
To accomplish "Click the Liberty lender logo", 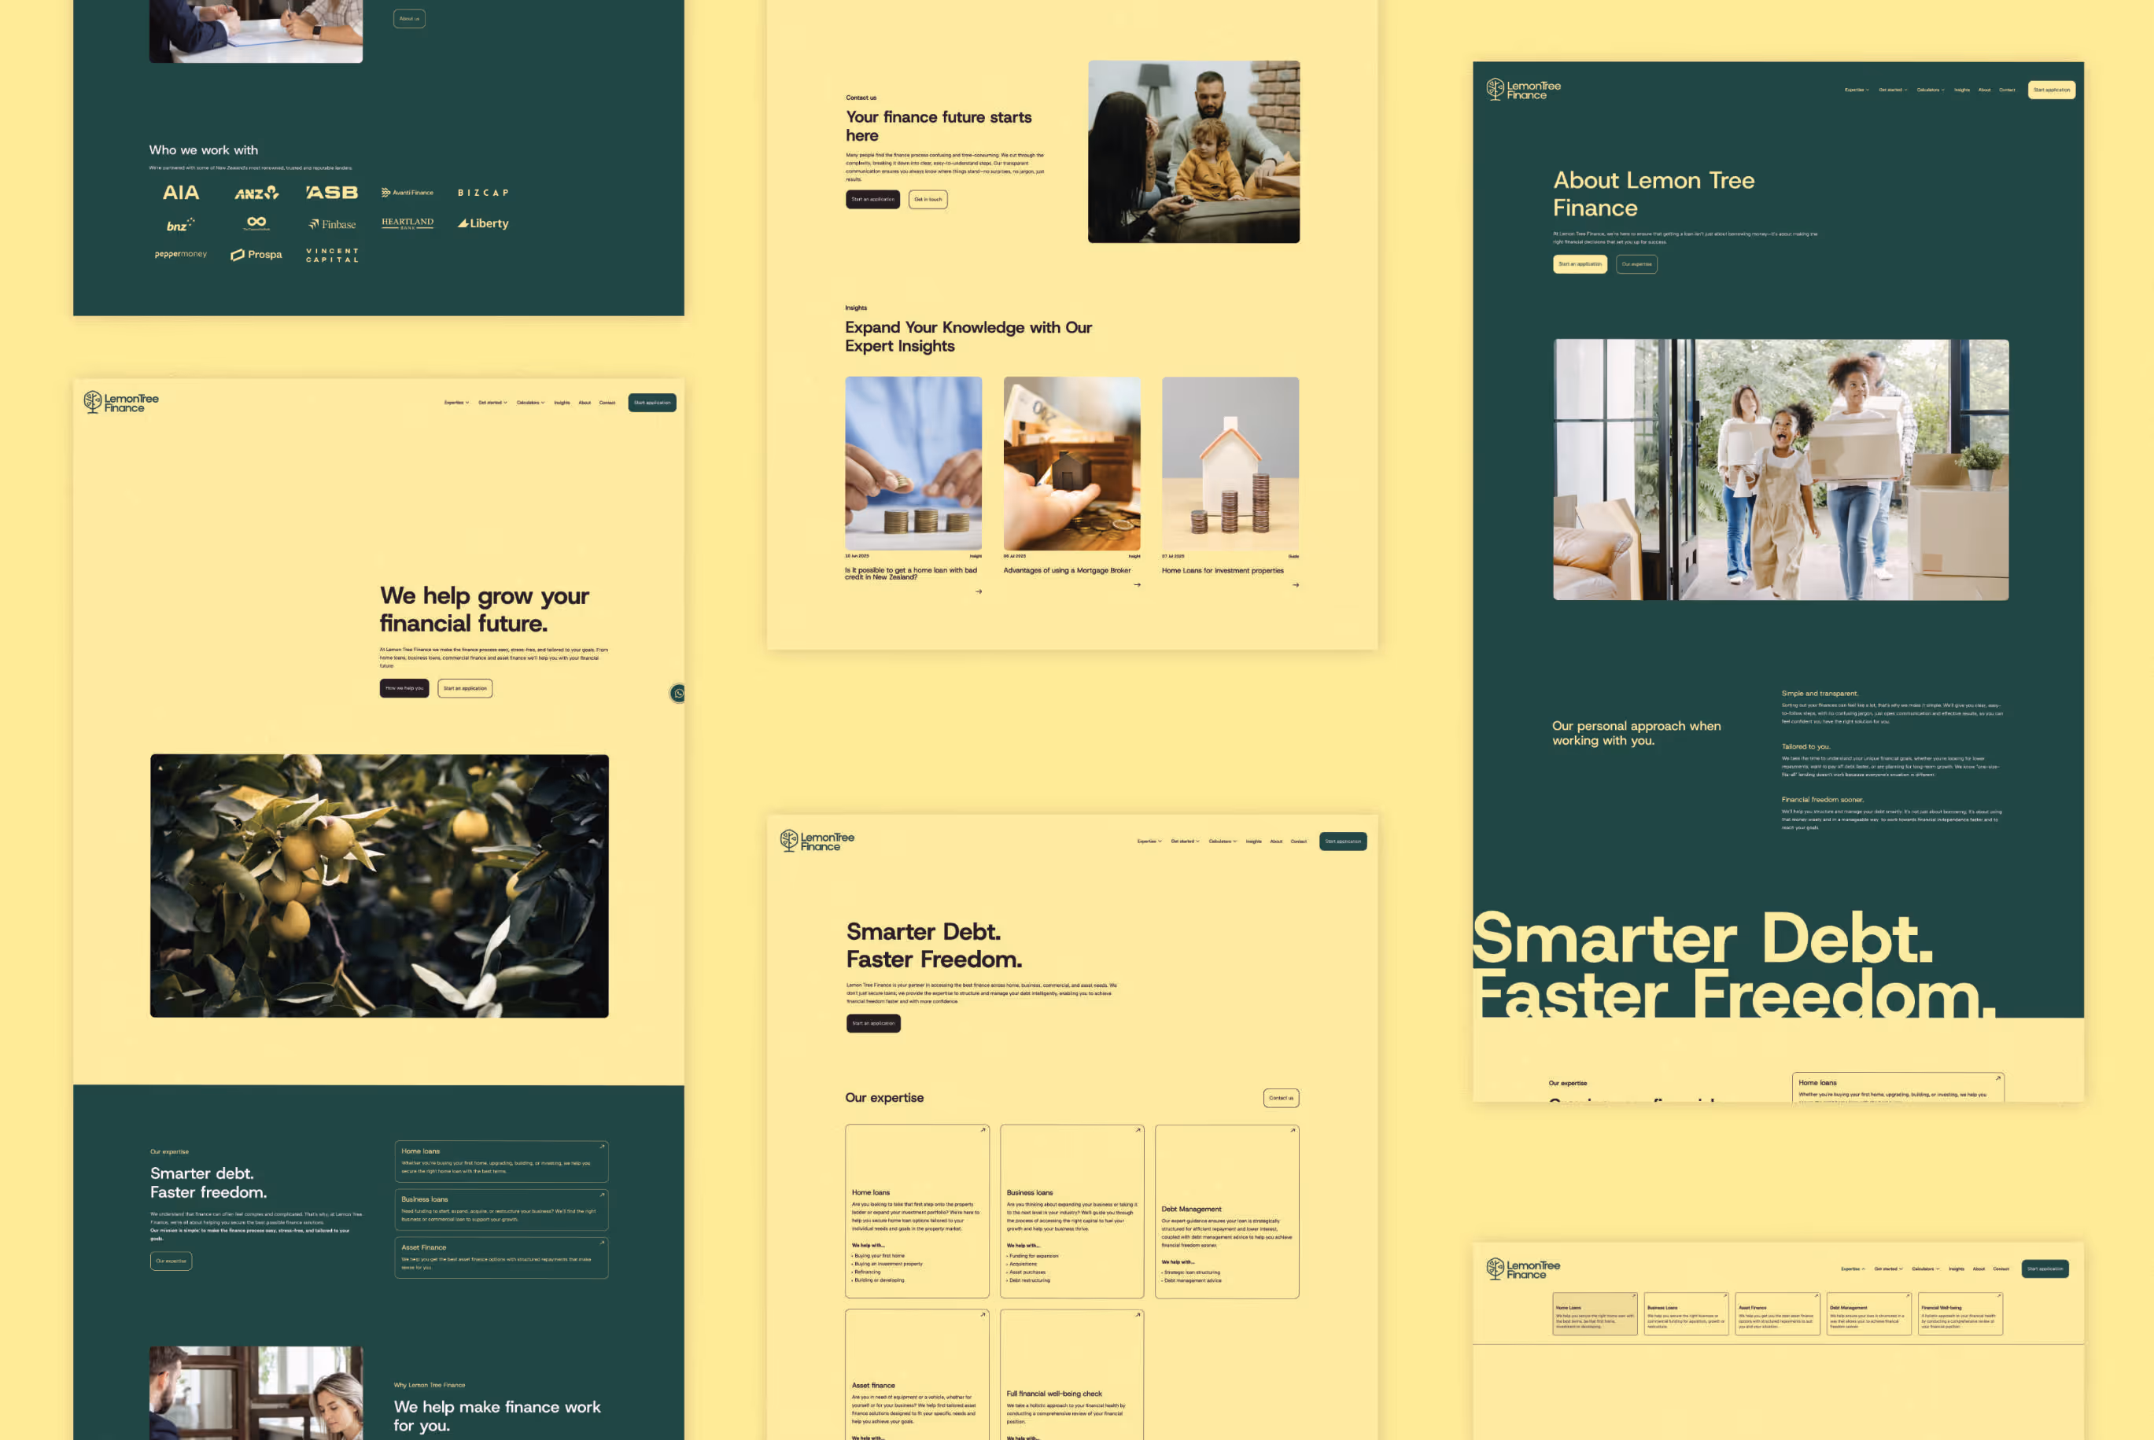I will [x=483, y=223].
